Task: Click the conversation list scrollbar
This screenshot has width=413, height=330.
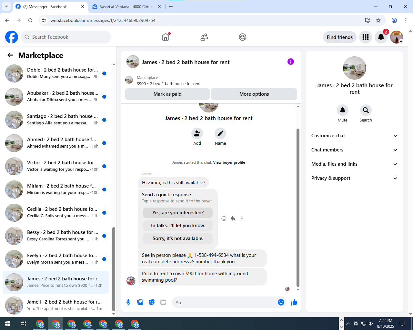Action: pyautogui.click(x=114, y=269)
